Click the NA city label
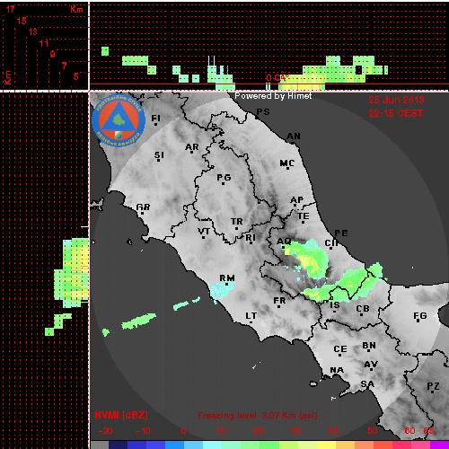 coord(337,370)
